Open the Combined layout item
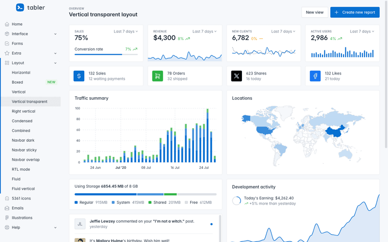 [31, 131]
